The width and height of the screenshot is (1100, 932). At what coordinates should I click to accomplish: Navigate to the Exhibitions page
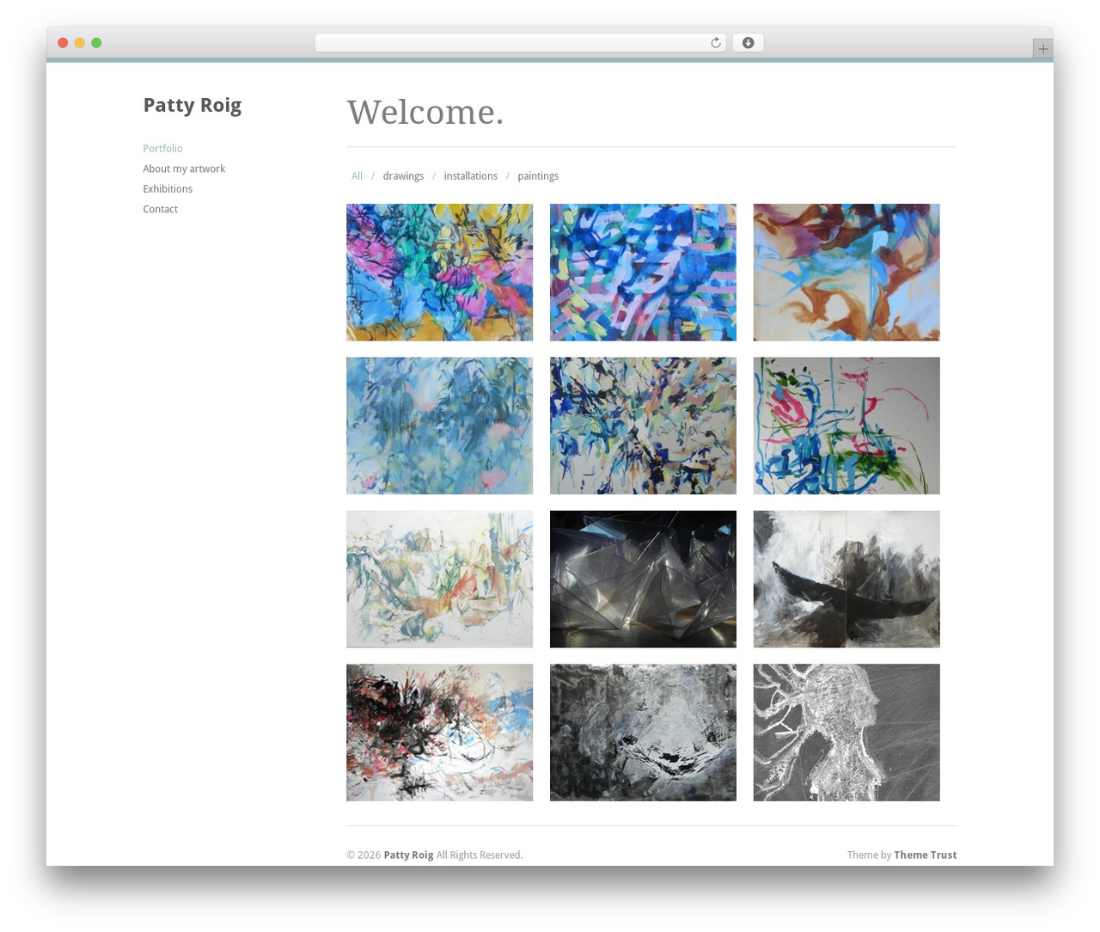tap(168, 189)
